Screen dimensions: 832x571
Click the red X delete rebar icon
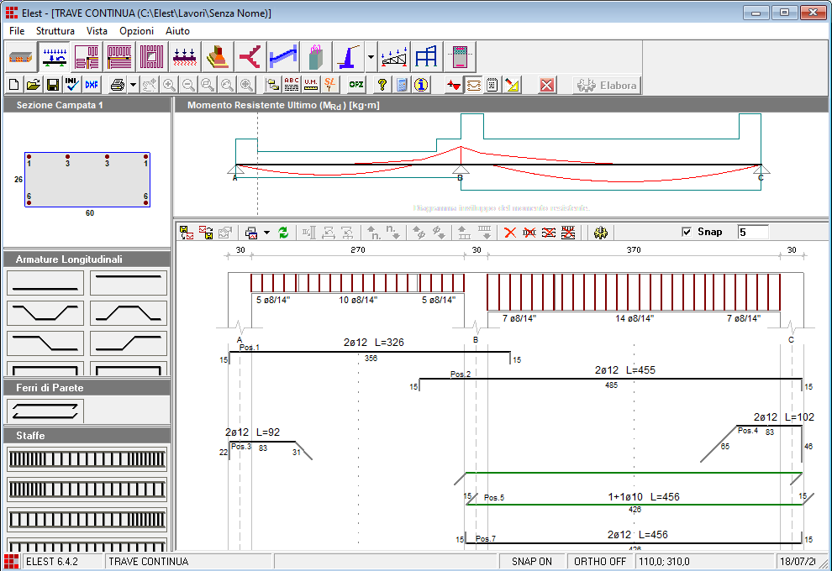pos(509,233)
